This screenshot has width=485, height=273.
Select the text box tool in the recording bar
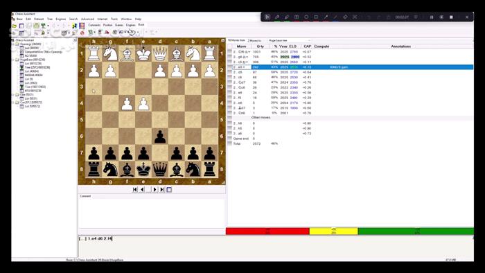297,17
